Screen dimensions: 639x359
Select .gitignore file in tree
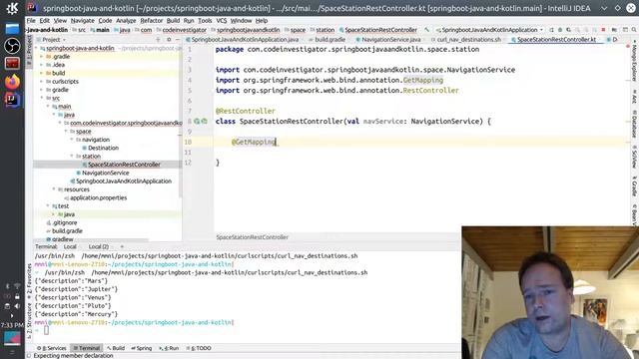click(x=64, y=222)
